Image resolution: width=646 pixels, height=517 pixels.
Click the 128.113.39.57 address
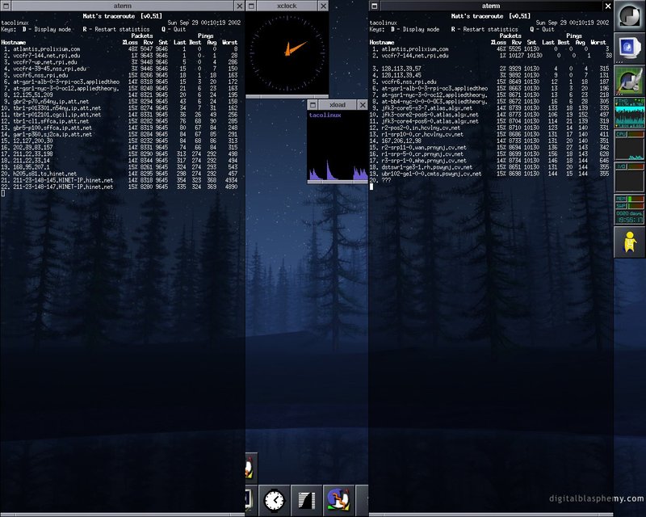[401, 69]
